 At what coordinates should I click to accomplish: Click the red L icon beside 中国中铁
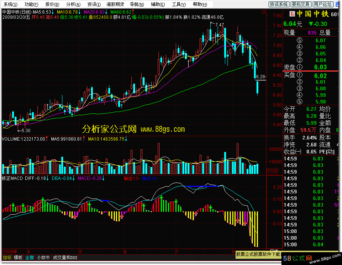tap(292, 14)
